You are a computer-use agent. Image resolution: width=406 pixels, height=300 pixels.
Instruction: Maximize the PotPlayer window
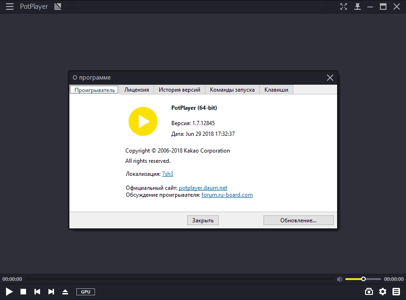(x=383, y=7)
